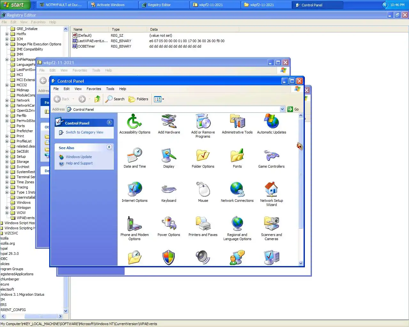The image size is (409, 327).
Task: Switch to Activate Windows taskbar button
Action: coord(113,5)
